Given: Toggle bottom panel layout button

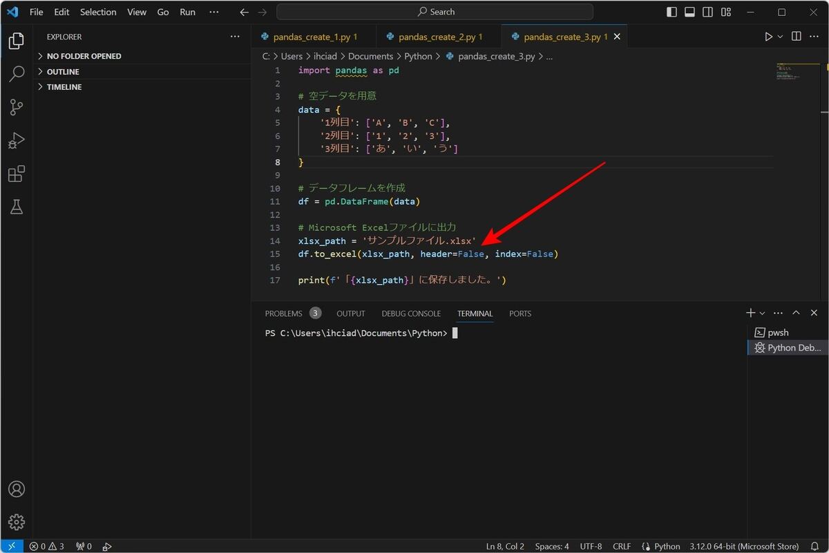Looking at the screenshot, I should [689, 12].
